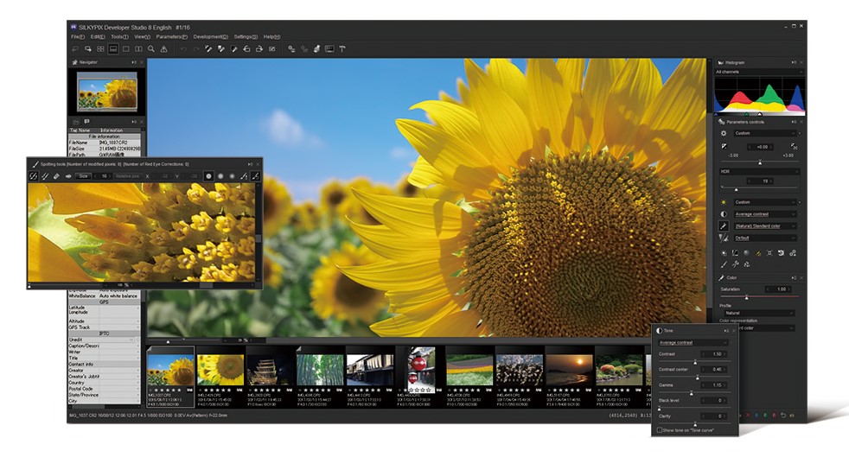Click the rotate left icon

[x=246, y=49]
